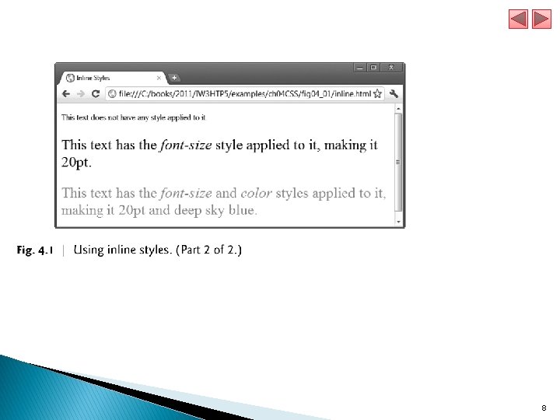This screenshot has width=560, height=420.
Task: Go to previous slide with red left arrow
Action: point(518,19)
